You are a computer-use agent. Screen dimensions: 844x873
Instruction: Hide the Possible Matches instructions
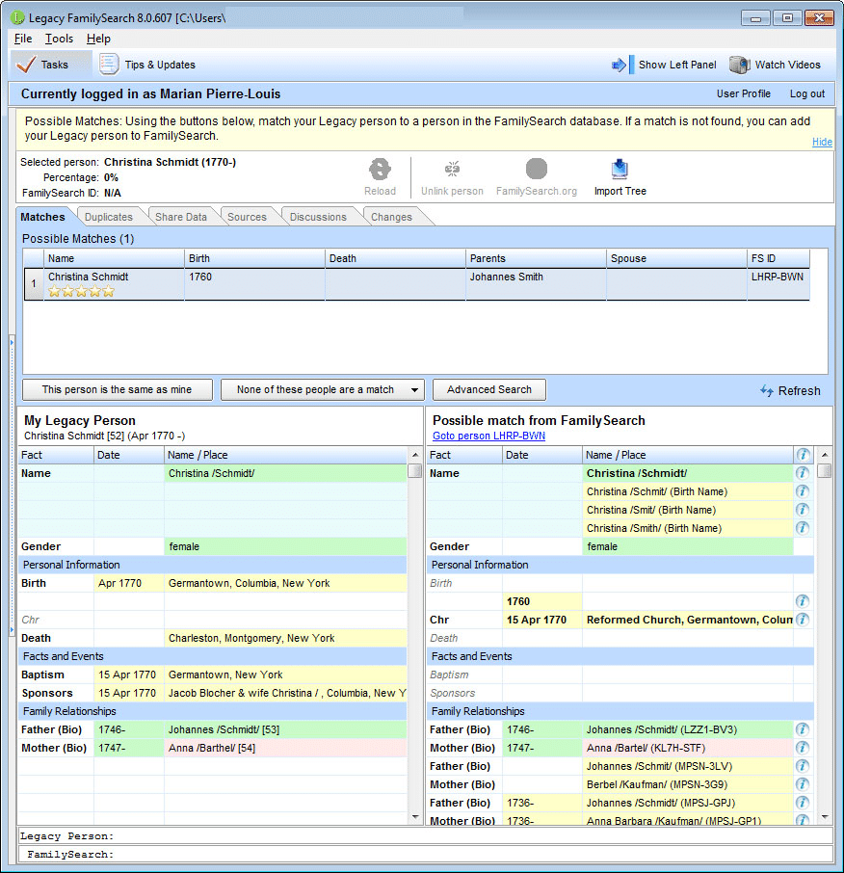coord(822,142)
